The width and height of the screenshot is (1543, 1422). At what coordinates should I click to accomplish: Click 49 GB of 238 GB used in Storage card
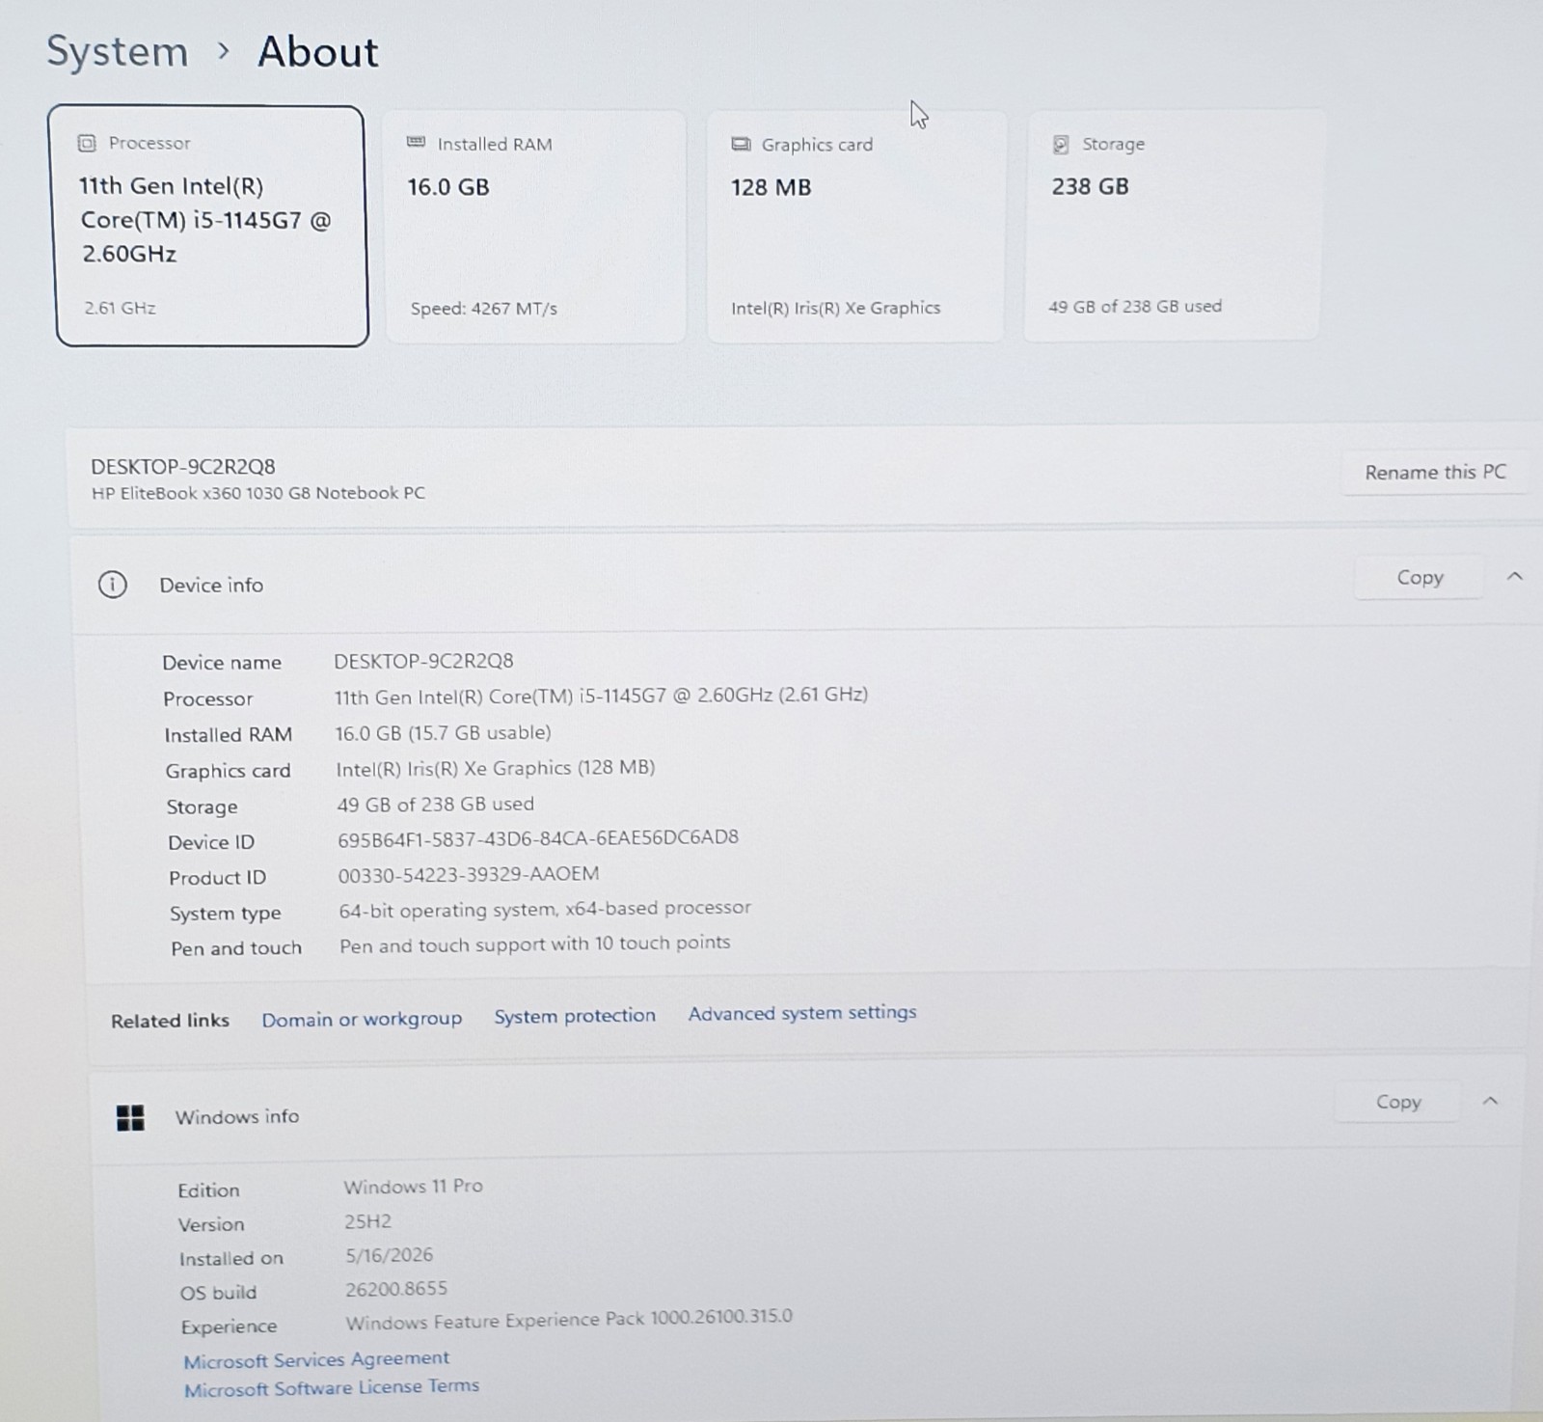(1135, 307)
